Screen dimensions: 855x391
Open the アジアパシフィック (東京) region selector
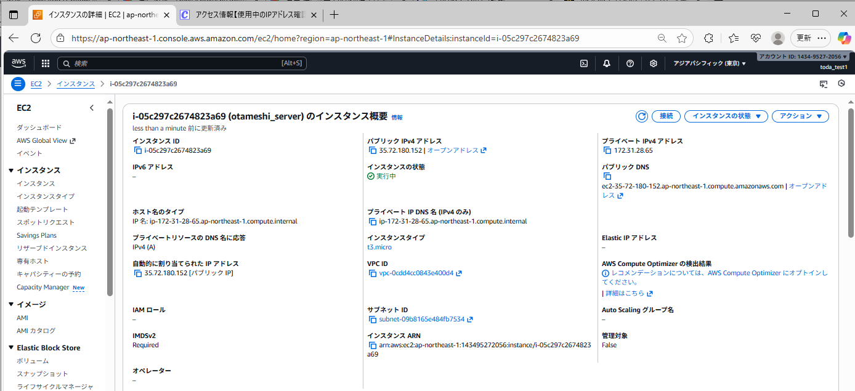tap(708, 63)
